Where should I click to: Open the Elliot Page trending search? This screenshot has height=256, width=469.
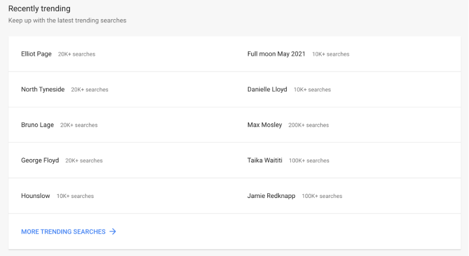coord(36,54)
